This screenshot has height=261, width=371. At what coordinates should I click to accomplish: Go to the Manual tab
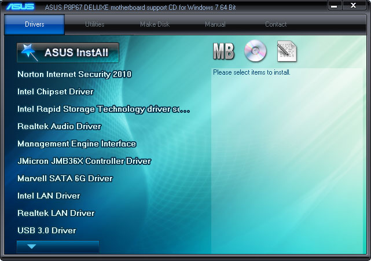click(x=215, y=24)
